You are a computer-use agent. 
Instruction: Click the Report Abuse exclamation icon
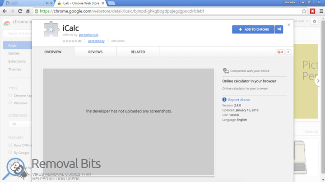tap(224, 99)
